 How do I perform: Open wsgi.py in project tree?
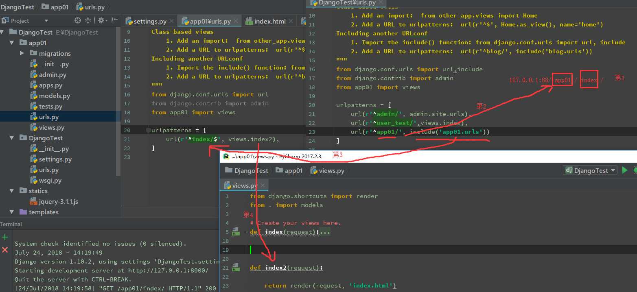[x=50, y=180]
